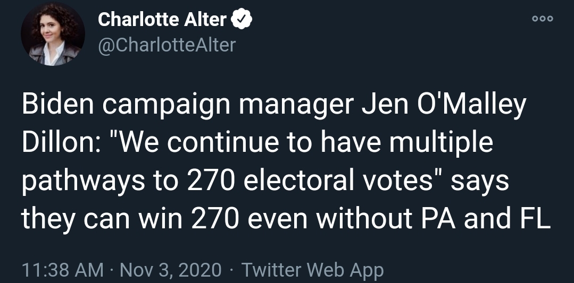The width and height of the screenshot is (574, 283).
Task: Open the three-dot more options menu
Action: 543,19
